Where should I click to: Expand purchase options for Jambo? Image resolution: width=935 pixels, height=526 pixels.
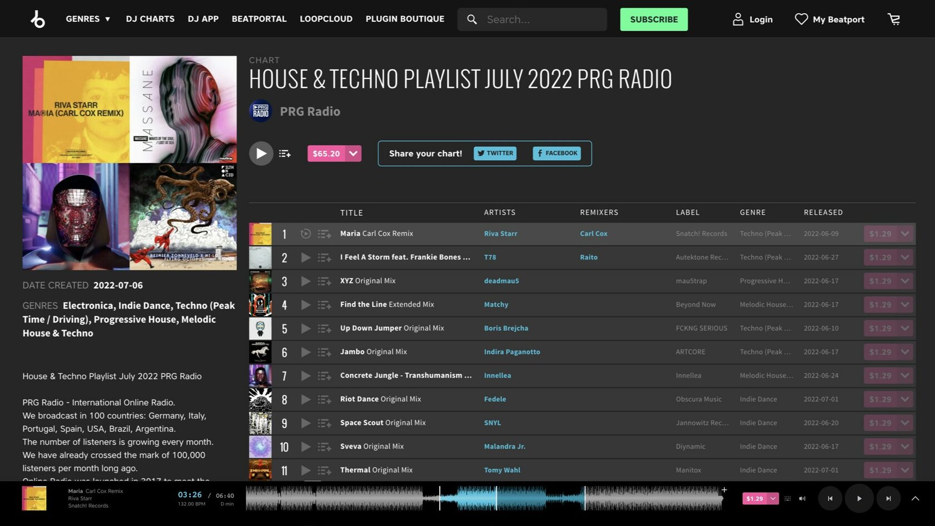[x=905, y=352]
